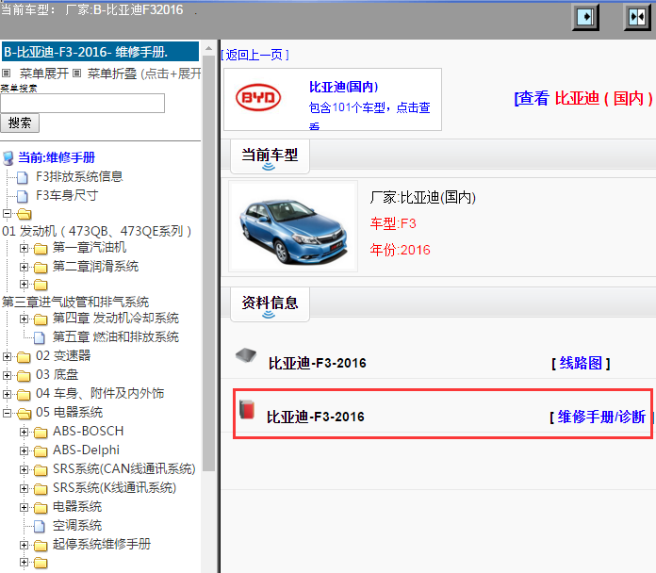Click the 菜单折叠 collapse-all icon
The image size is (656, 573).
76,74
